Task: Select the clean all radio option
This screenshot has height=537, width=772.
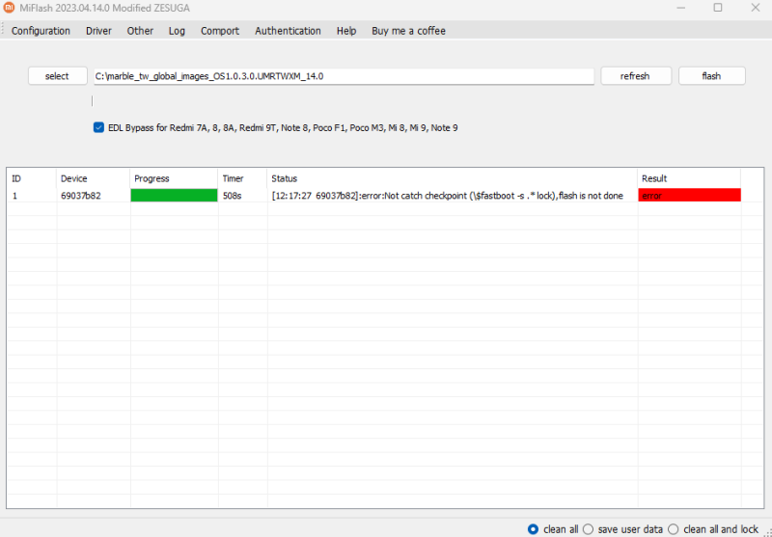Action: pos(533,529)
